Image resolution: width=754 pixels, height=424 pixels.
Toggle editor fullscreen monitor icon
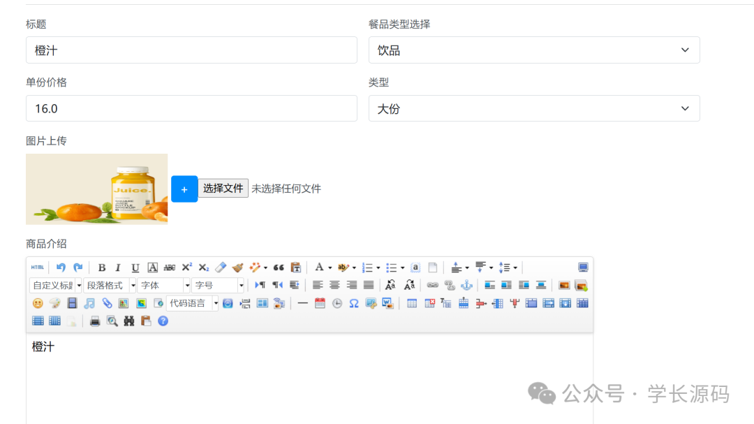583,267
